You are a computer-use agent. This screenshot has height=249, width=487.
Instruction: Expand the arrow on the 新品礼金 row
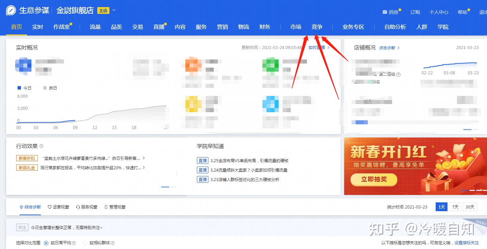click(144, 167)
